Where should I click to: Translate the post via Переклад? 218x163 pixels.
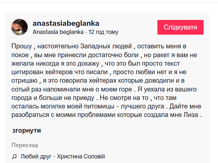click(x=25, y=145)
